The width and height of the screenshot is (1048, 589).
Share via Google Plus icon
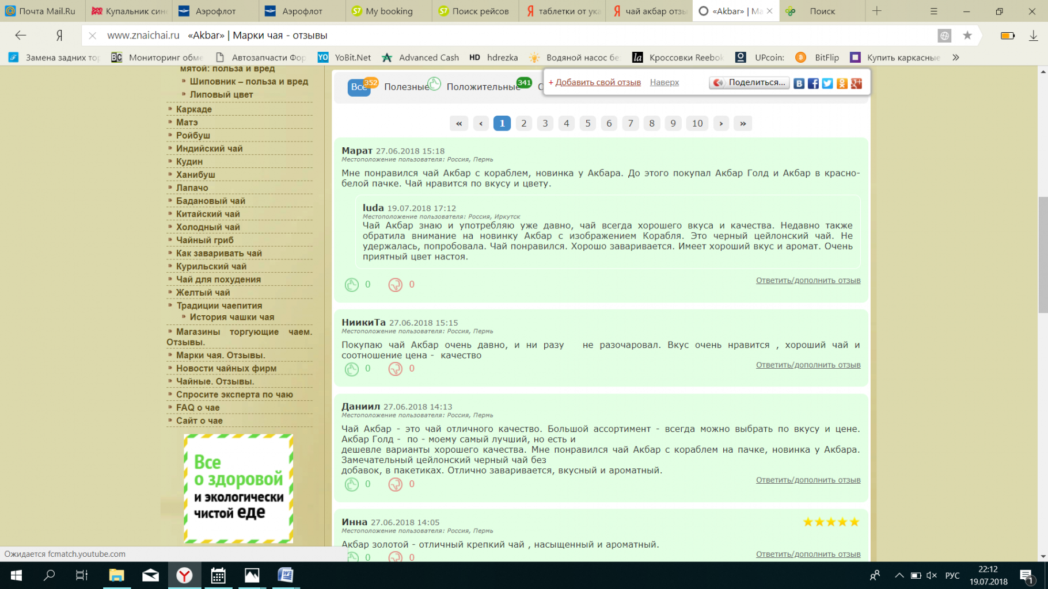(856, 83)
